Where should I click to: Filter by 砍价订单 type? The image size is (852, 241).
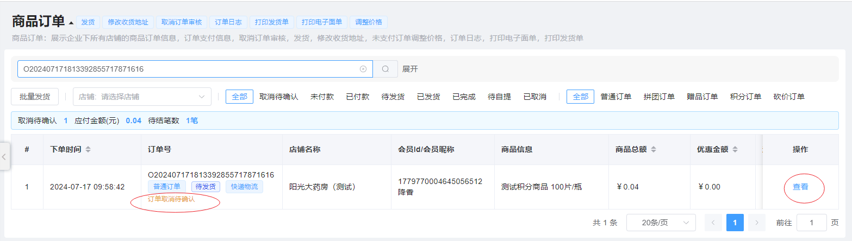(x=789, y=97)
